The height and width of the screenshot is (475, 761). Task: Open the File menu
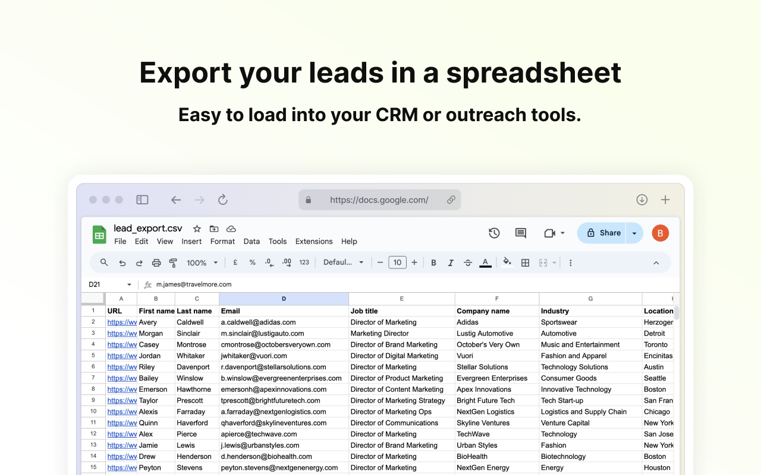coord(120,241)
